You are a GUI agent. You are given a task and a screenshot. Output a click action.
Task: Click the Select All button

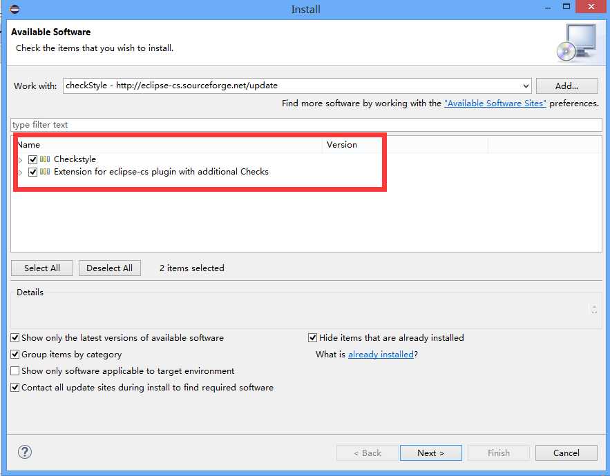[42, 268]
